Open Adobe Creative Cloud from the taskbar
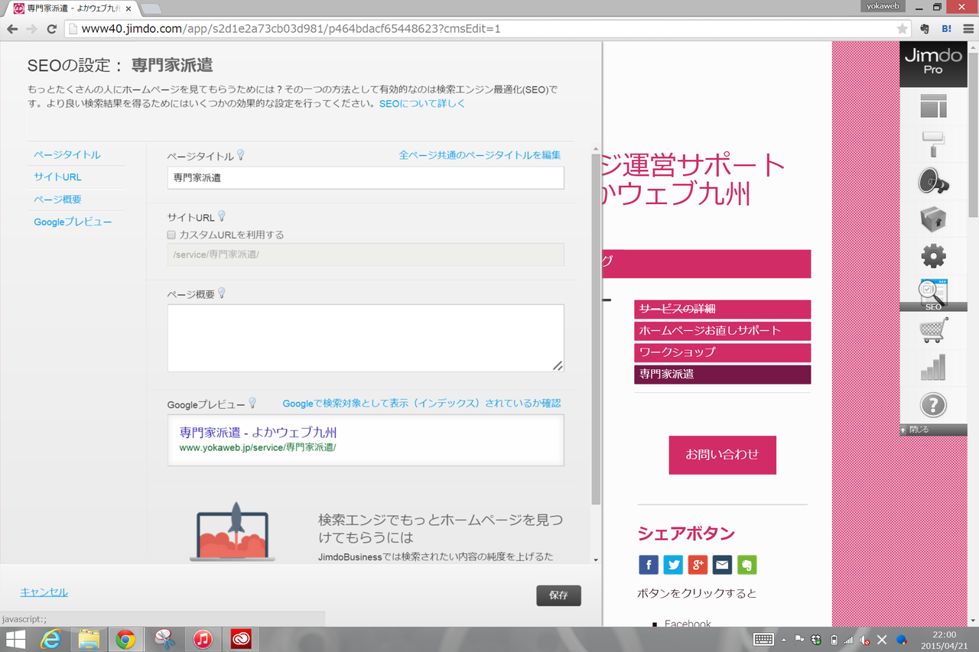The image size is (979, 652). [240, 639]
